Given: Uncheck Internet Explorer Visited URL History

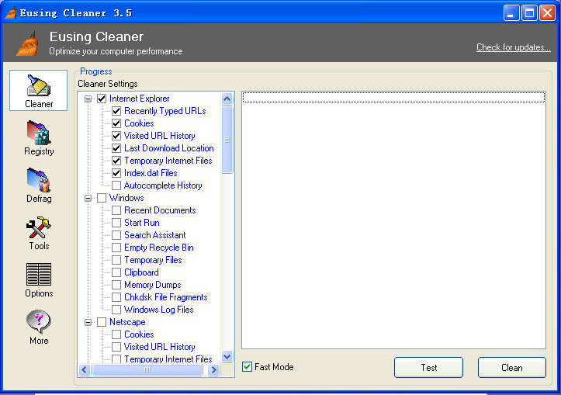Looking at the screenshot, I should [x=116, y=136].
